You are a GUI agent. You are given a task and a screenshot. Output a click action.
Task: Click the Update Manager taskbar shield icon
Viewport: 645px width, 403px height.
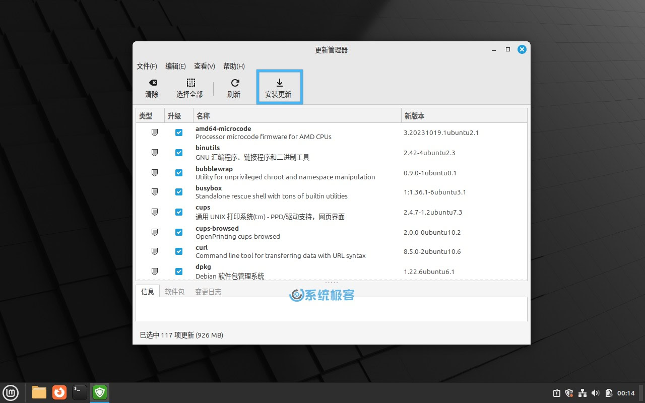[100, 392]
